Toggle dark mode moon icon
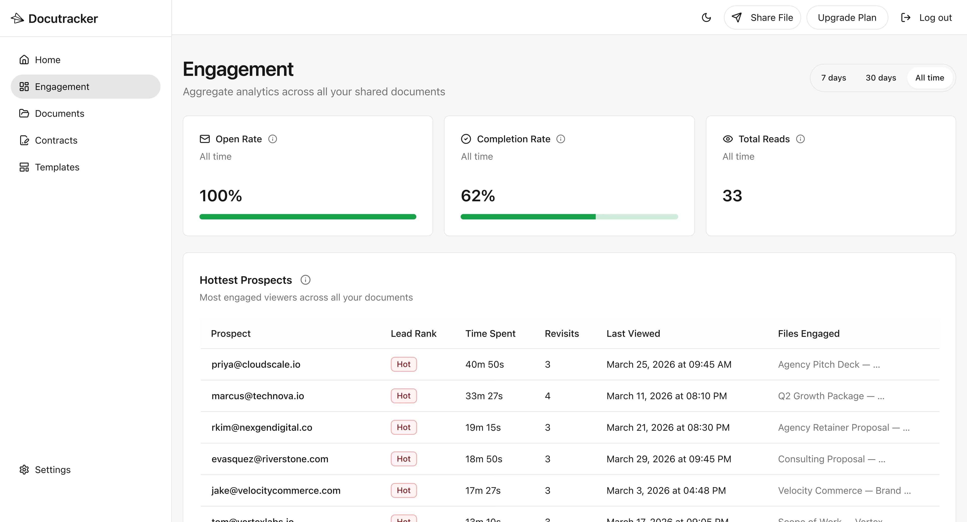The image size is (967, 522). (706, 18)
